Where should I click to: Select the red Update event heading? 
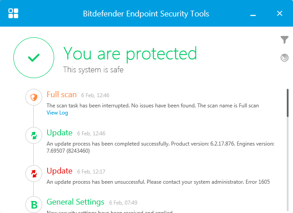[x=59, y=171]
